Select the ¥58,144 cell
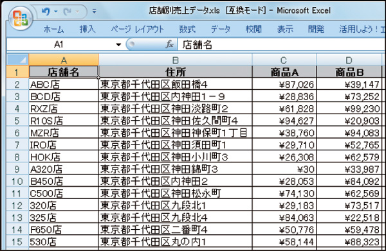 (284, 241)
